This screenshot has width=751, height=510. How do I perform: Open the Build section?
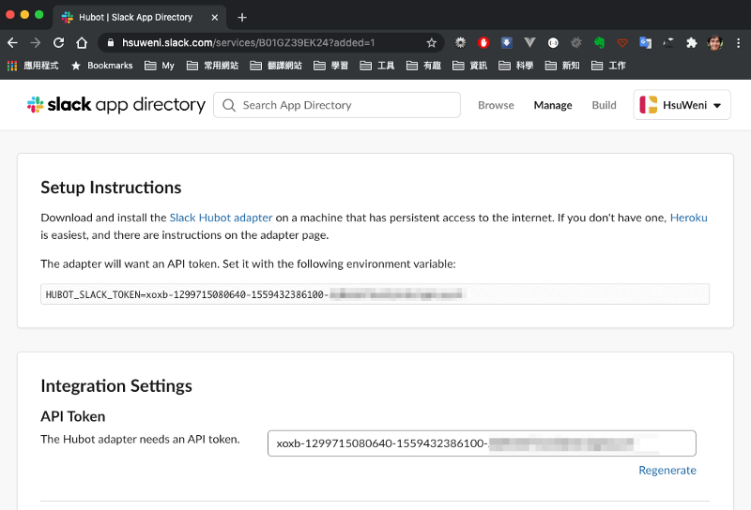604,105
